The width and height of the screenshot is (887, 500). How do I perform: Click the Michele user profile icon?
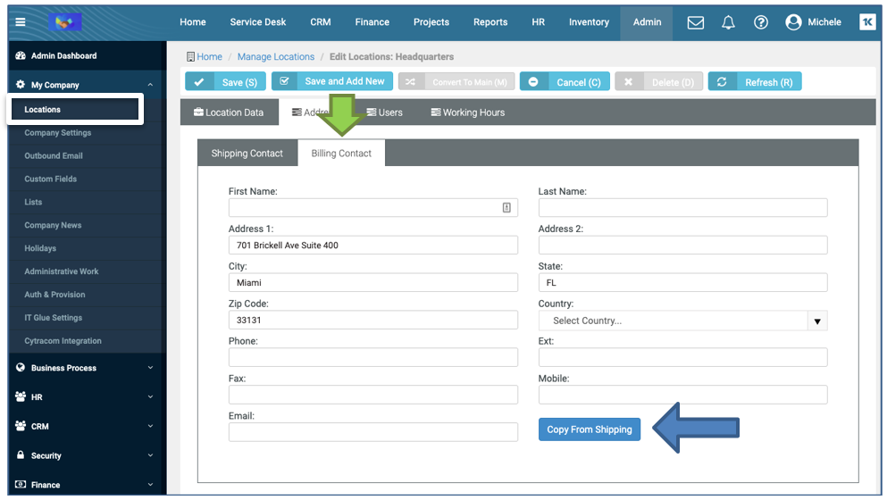coord(793,22)
